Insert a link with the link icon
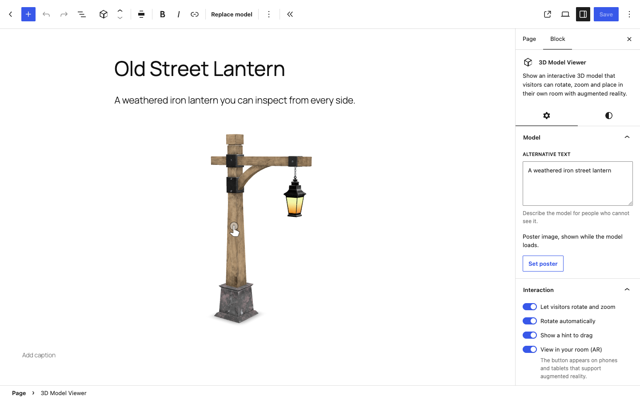This screenshot has height=400, width=640. 195,14
